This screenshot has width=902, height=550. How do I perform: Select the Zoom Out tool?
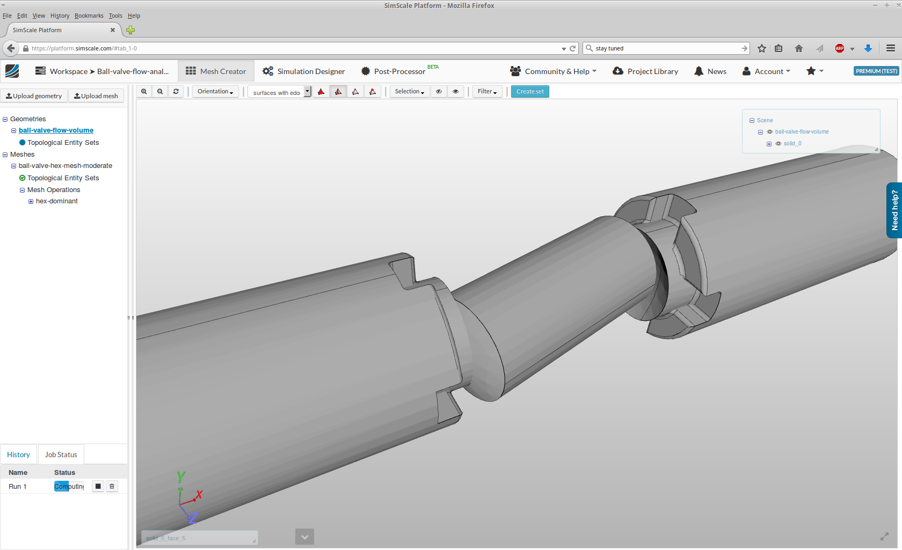point(160,91)
